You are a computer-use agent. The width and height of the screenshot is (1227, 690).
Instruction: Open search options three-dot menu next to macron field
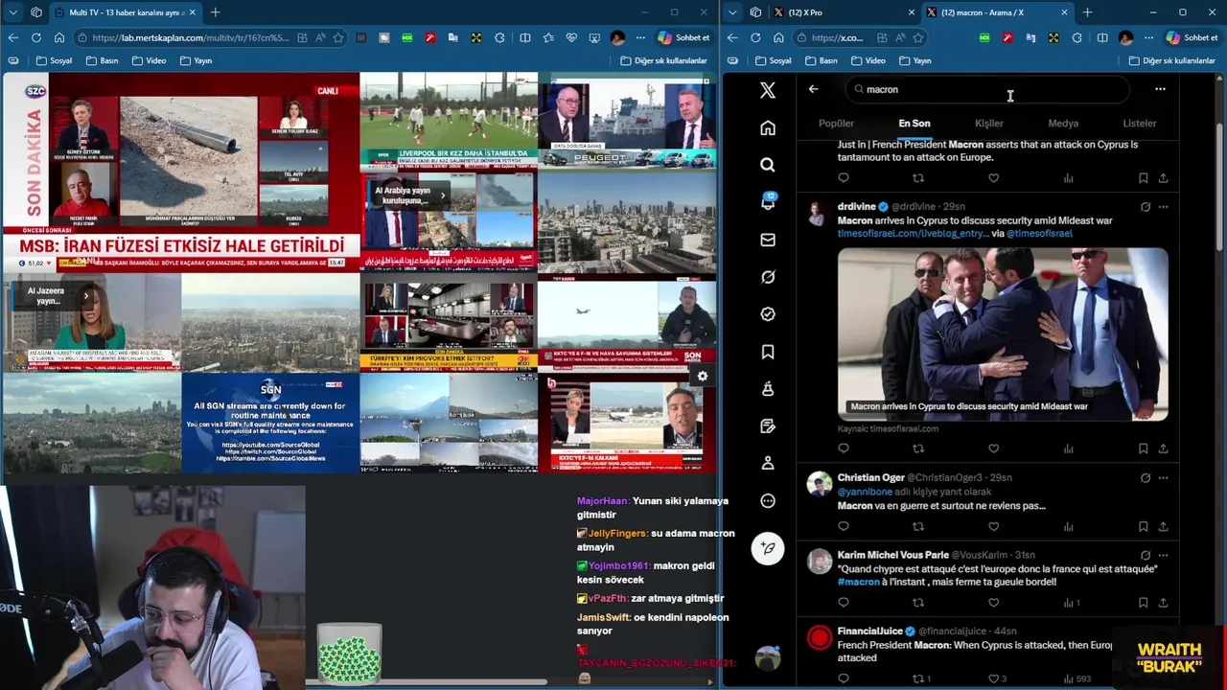1160,89
